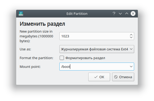Open the Use as filesystem dropdown

(x=97, y=49)
